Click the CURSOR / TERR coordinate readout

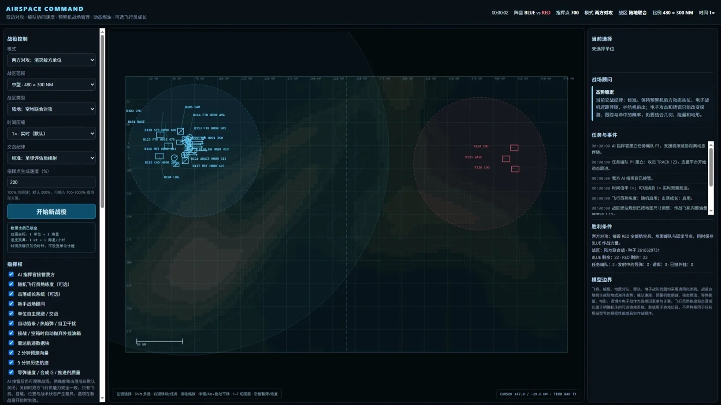538,394
